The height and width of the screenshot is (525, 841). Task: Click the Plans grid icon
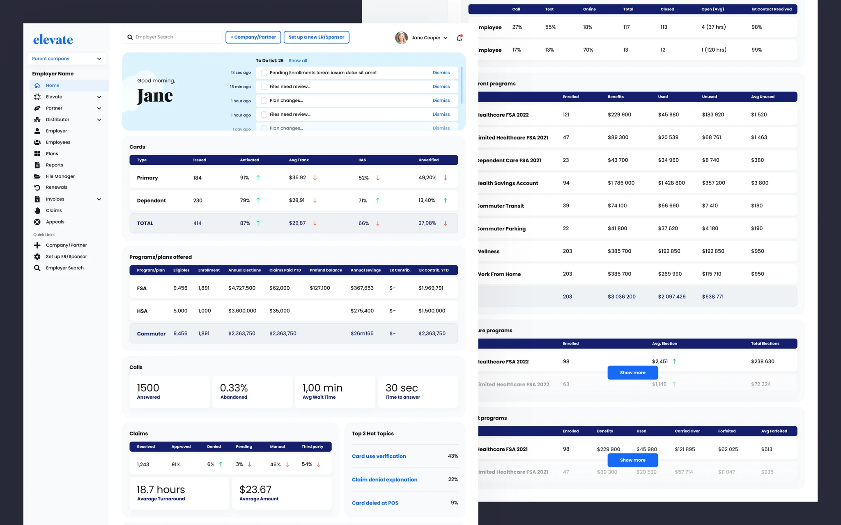(x=37, y=154)
